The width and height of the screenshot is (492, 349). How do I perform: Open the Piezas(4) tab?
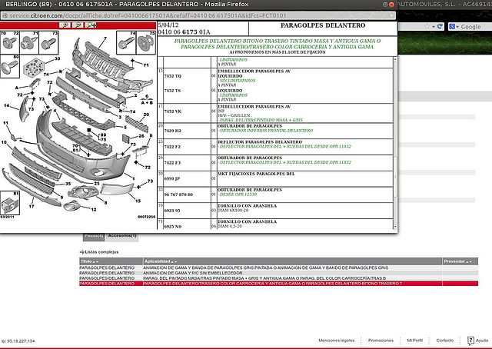point(92,235)
